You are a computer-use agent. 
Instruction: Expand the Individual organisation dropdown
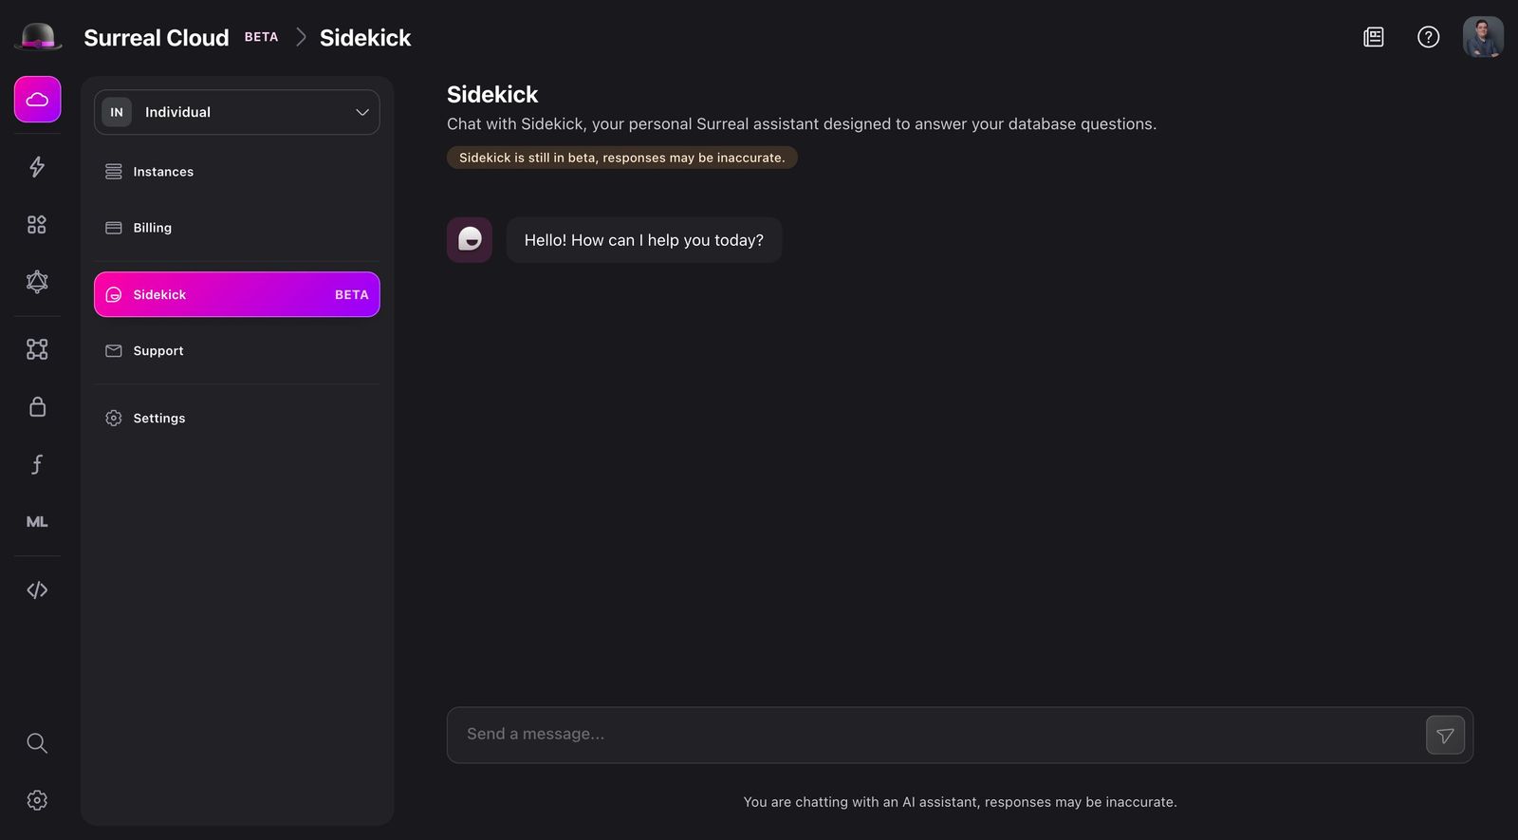pos(236,112)
